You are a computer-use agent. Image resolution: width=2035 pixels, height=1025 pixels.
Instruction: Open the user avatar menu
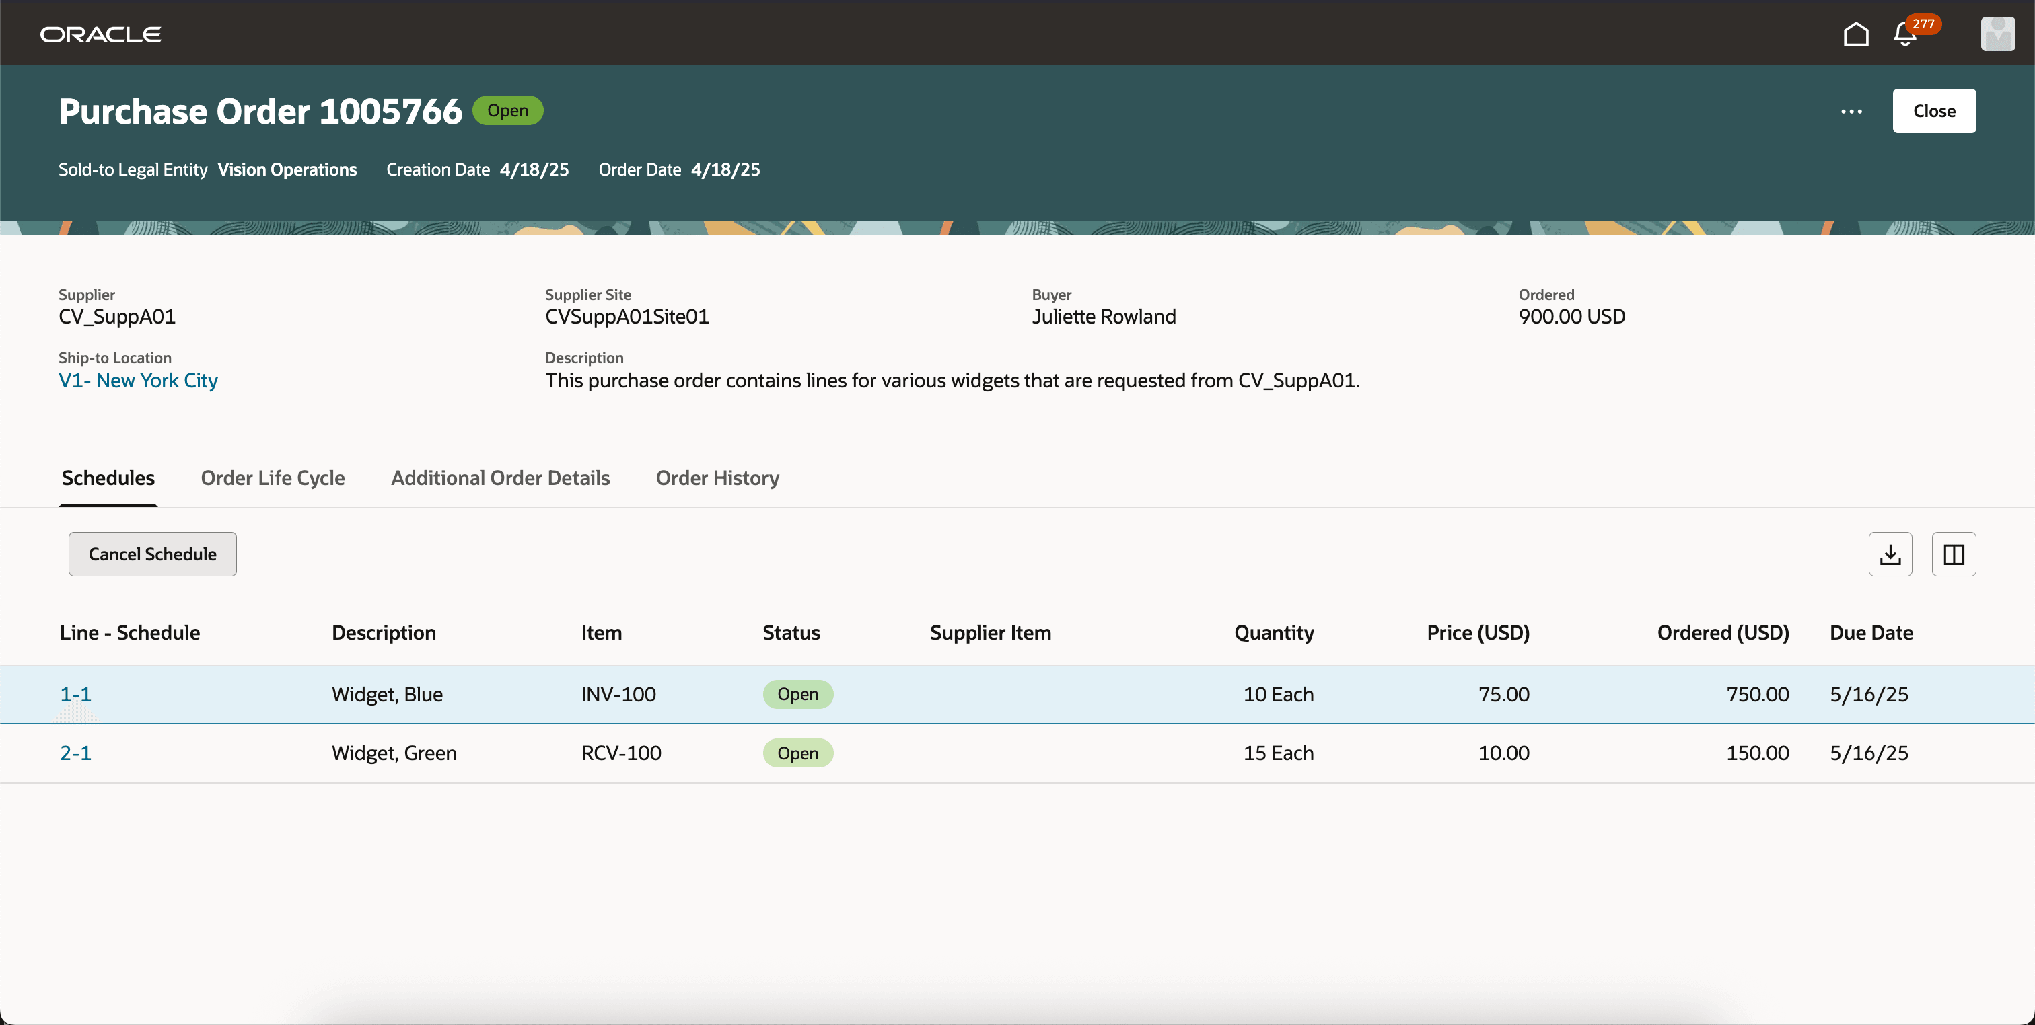click(1997, 34)
